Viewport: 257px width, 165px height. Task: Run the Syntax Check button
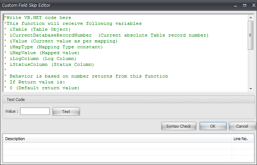(179, 126)
